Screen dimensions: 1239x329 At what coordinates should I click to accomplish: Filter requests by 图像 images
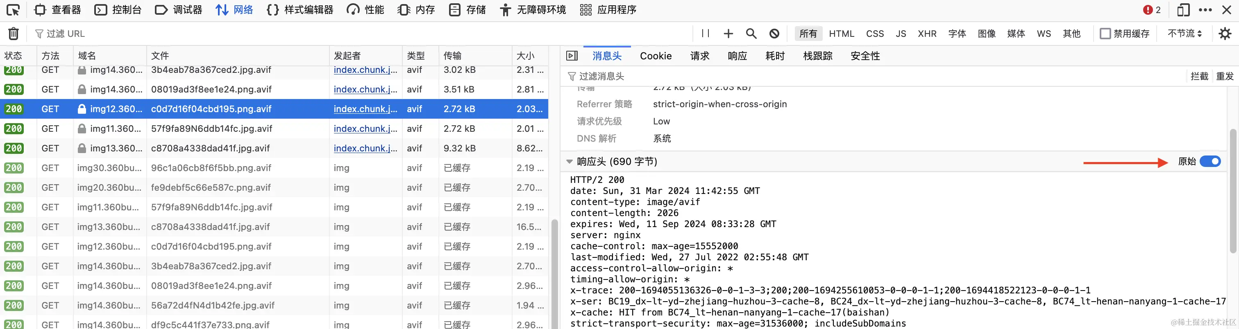point(987,34)
